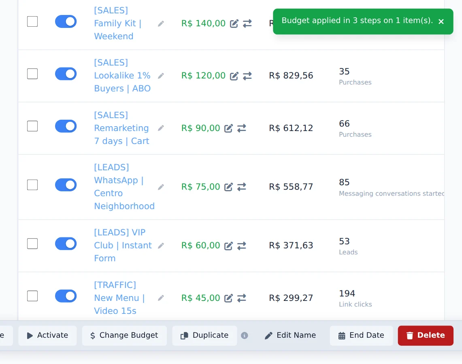The width and height of the screenshot is (462, 364).
Task: Check the WhatsApp Centro Neighborhood row checkbox
Action: [32, 185]
